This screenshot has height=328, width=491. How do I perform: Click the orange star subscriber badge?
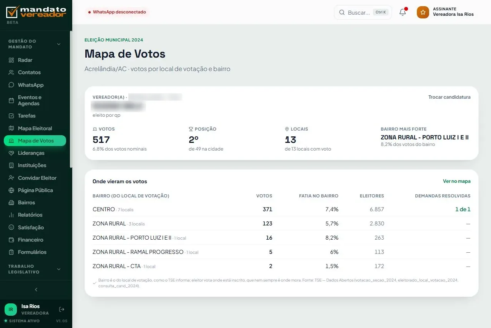pyautogui.click(x=423, y=12)
